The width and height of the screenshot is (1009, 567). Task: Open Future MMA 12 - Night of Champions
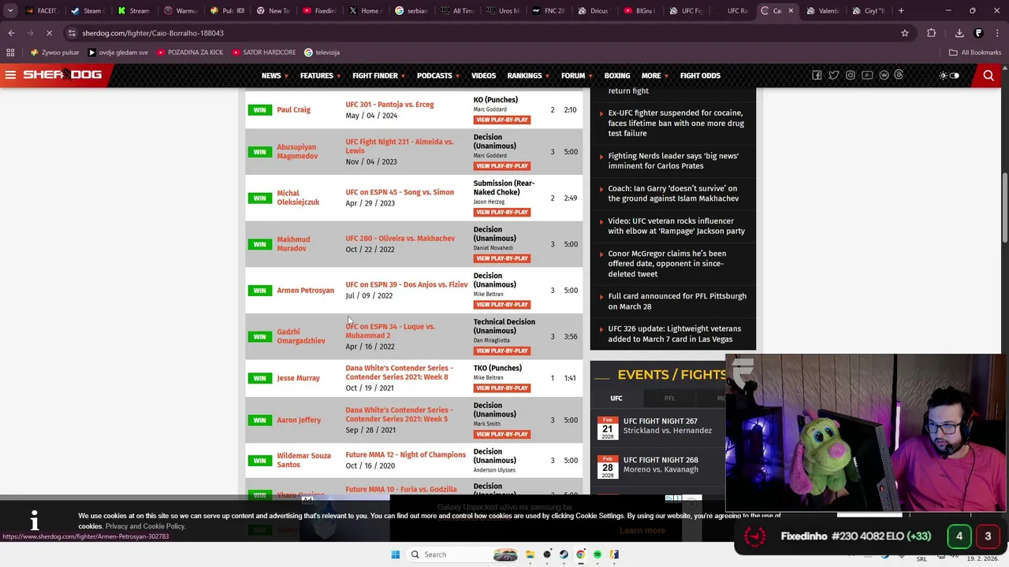pyautogui.click(x=405, y=455)
